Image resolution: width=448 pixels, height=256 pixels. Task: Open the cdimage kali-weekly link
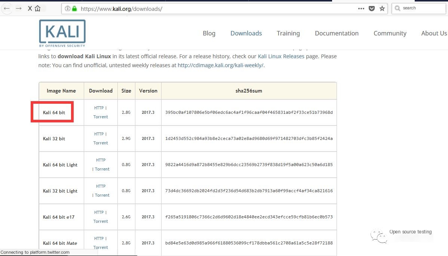point(221,65)
